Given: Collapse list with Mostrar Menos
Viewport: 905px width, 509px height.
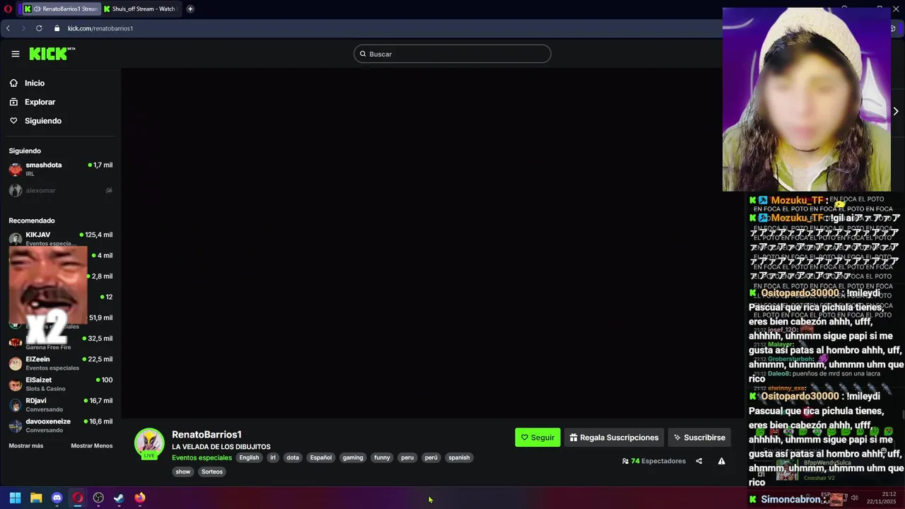Looking at the screenshot, I should coord(92,446).
